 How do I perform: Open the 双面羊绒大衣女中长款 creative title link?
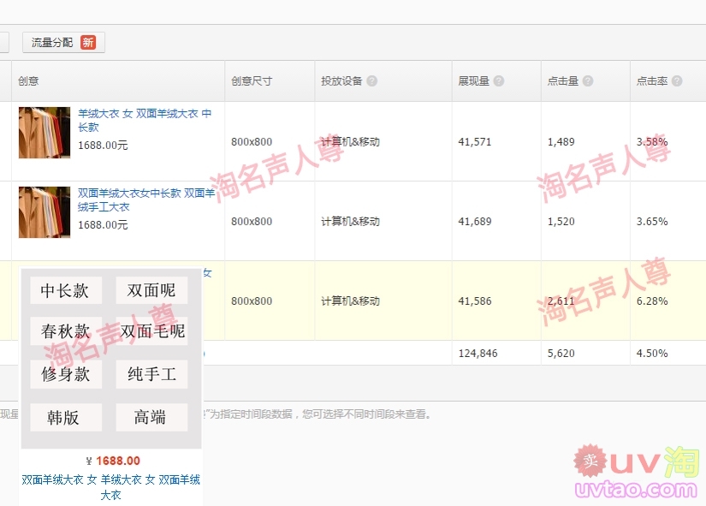[x=145, y=199]
